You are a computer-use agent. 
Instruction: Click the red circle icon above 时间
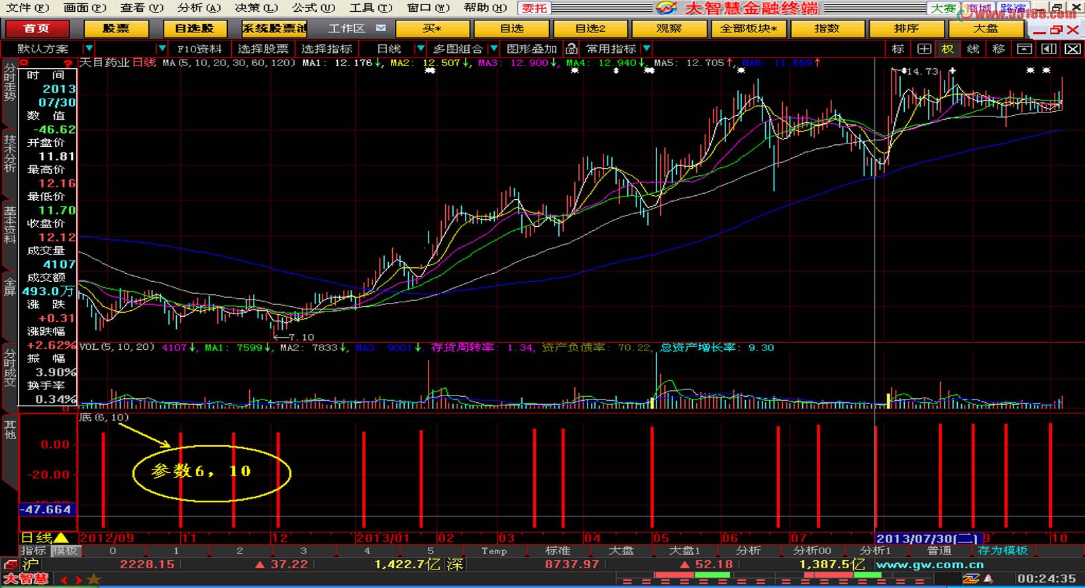[x=25, y=63]
